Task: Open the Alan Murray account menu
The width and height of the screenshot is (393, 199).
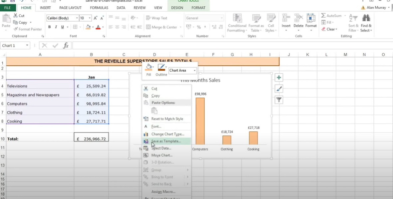Action: (x=376, y=8)
